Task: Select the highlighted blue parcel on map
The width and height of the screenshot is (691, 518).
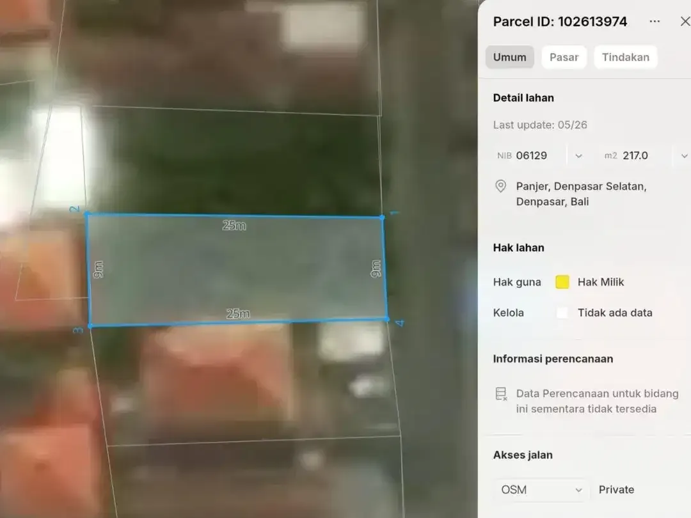Action: click(x=237, y=270)
